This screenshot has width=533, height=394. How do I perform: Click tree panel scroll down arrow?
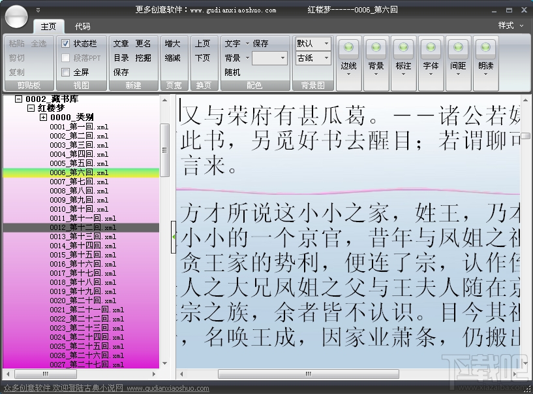point(164,363)
